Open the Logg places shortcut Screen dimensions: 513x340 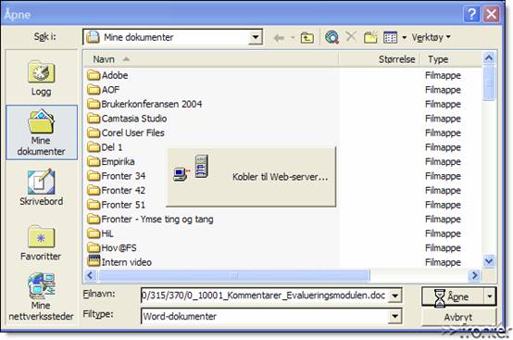42,78
